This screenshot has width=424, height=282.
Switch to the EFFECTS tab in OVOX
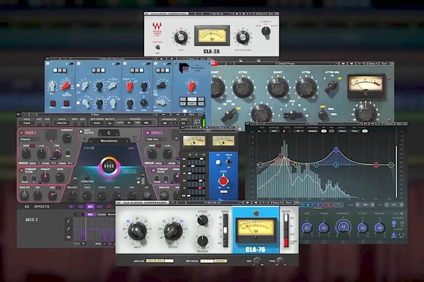[42, 206]
